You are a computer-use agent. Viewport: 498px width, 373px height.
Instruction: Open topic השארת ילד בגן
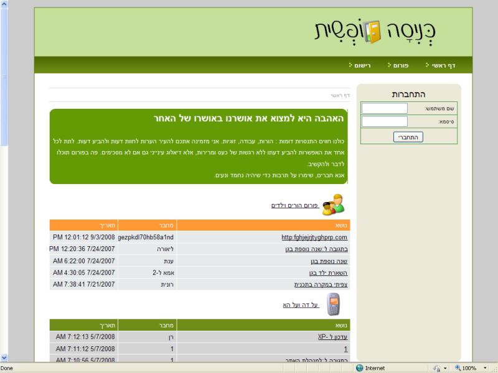point(328,273)
